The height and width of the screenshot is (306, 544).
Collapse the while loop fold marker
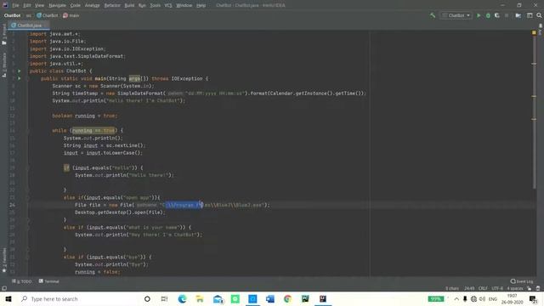28,130
